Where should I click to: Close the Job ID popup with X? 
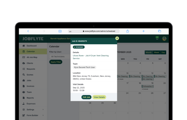[117, 38]
